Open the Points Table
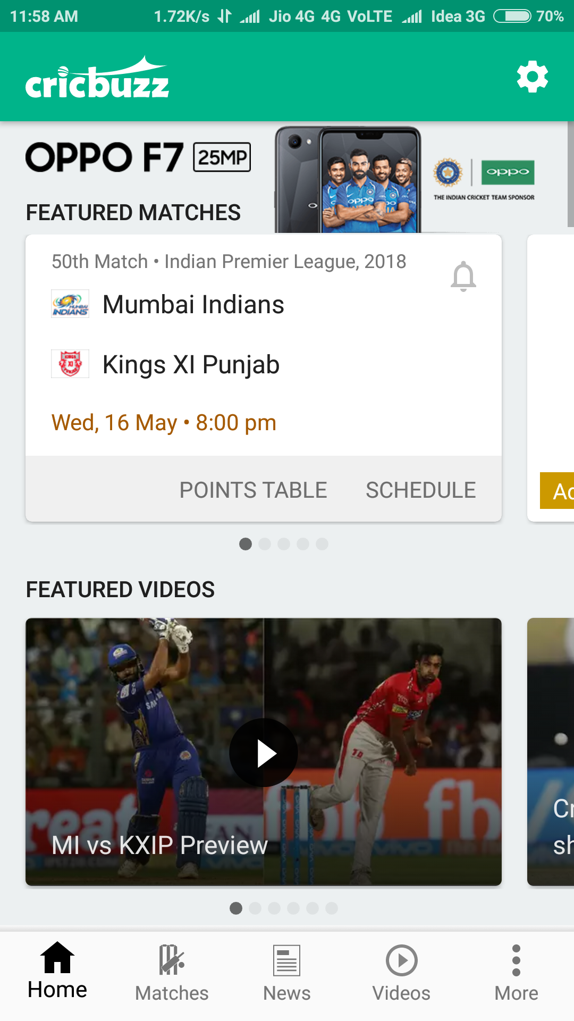Screen dimensions: 574x1021 point(253,490)
